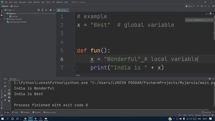Click Print icon in Run panel
215x121 pixels.
(9, 97)
